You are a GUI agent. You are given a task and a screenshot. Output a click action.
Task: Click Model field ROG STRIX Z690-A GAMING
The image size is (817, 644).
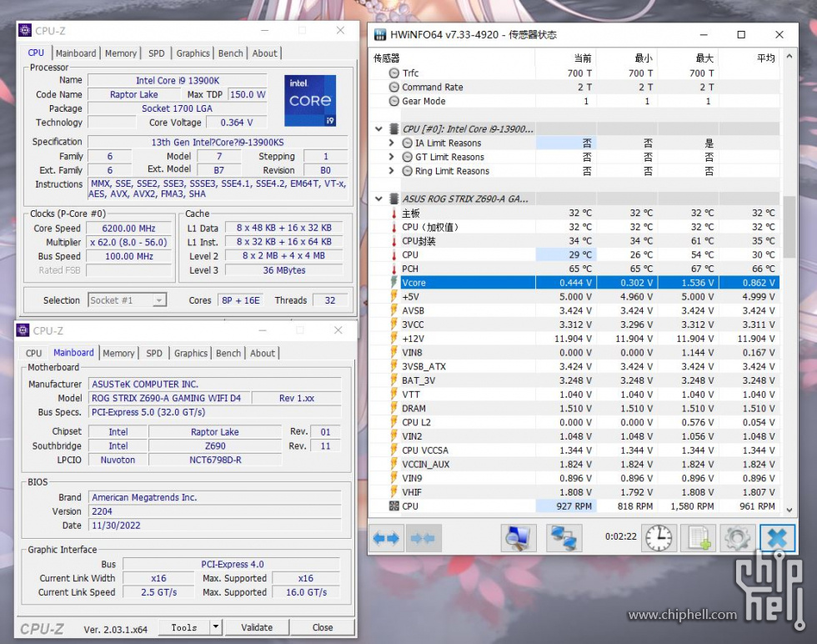[x=169, y=399]
